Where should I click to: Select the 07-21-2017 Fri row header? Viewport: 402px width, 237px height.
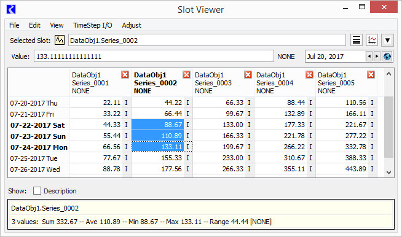[x=39, y=114]
